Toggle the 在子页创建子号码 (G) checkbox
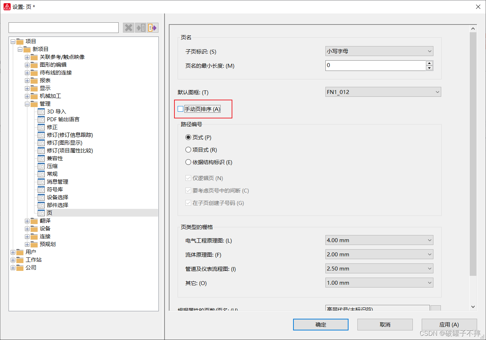486x340 pixels. 188,203
